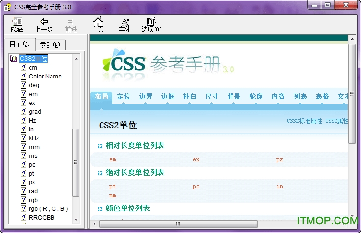Click the help page icon beside cm
The height and width of the screenshot is (233, 361).
click(24, 68)
